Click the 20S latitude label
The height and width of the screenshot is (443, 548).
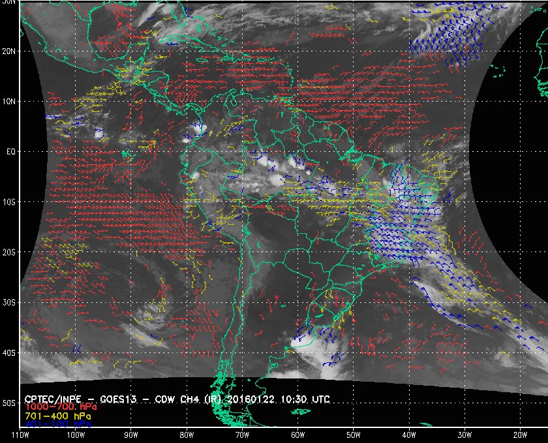pos(9,252)
